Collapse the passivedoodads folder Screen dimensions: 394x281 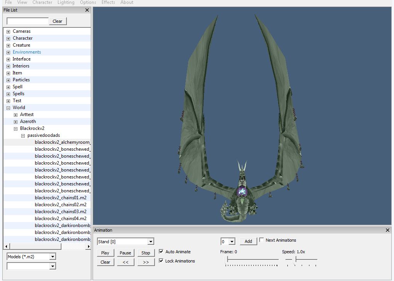click(x=23, y=136)
